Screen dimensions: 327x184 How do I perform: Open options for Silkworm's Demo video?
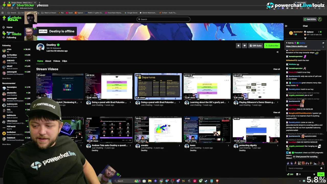coord(278,102)
